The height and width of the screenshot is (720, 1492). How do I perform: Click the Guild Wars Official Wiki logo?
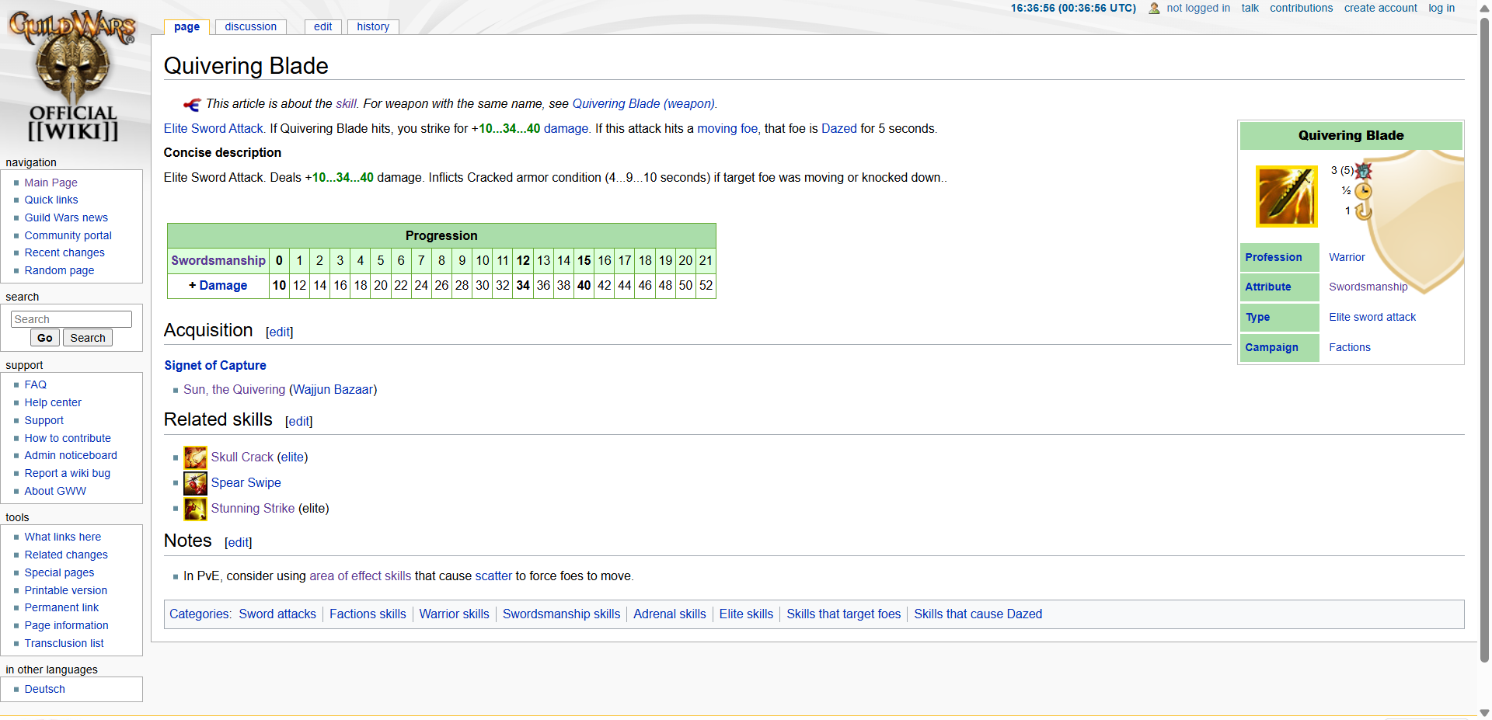click(x=73, y=76)
